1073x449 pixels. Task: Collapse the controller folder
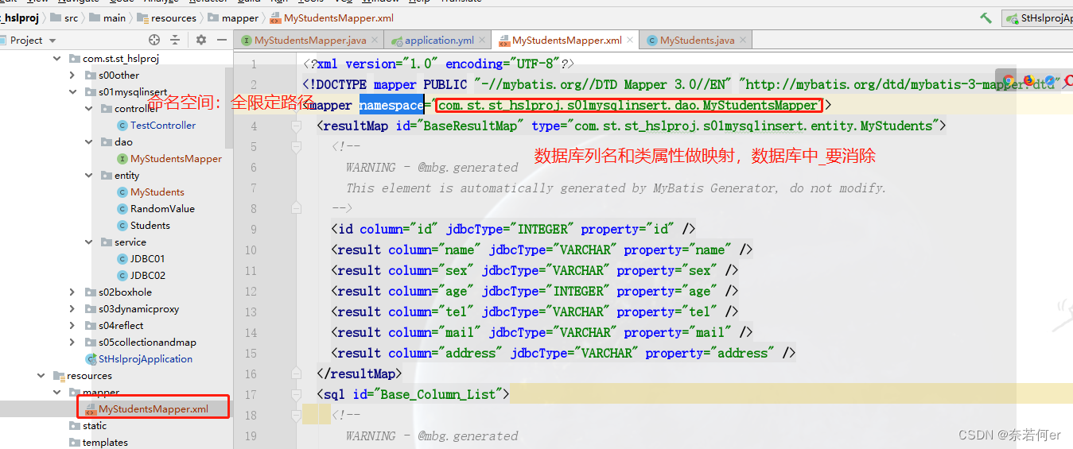coord(88,109)
